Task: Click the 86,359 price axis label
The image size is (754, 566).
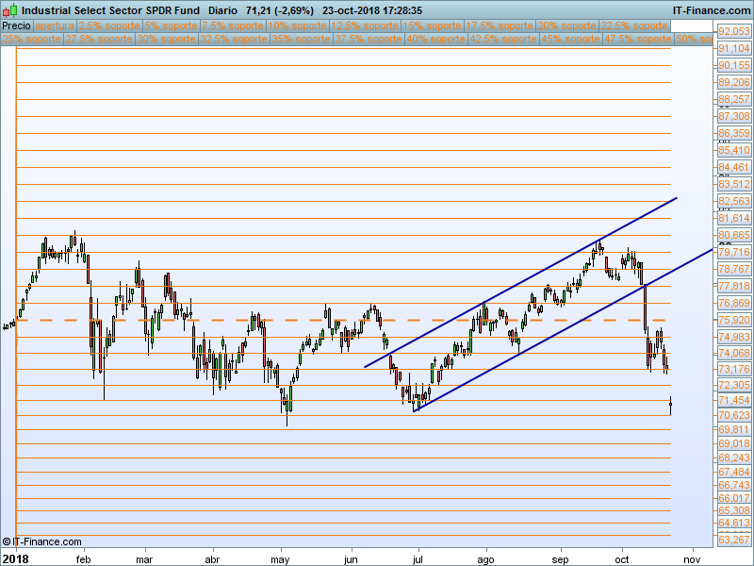Action: point(734,133)
